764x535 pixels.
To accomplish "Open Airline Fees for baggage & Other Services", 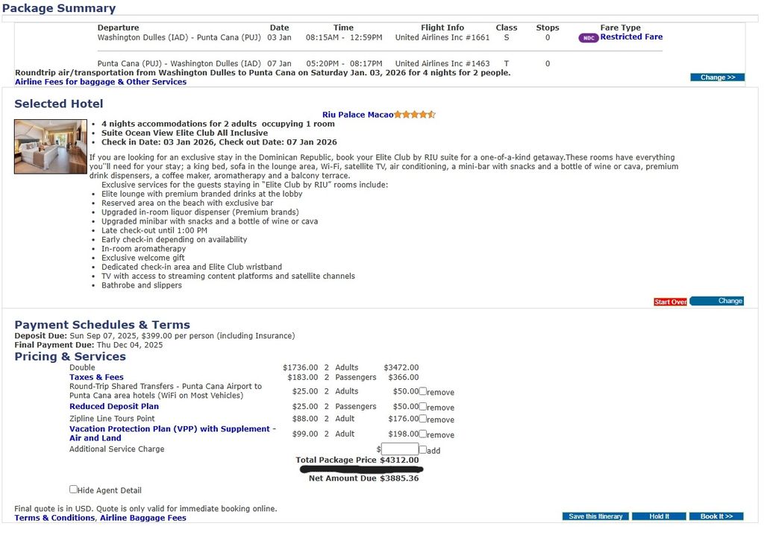I will tap(101, 82).
